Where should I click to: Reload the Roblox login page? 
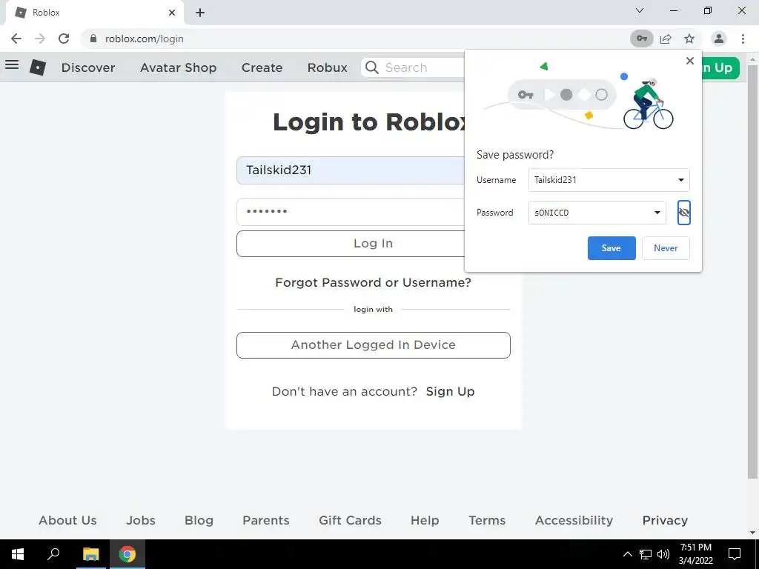(x=64, y=39)
